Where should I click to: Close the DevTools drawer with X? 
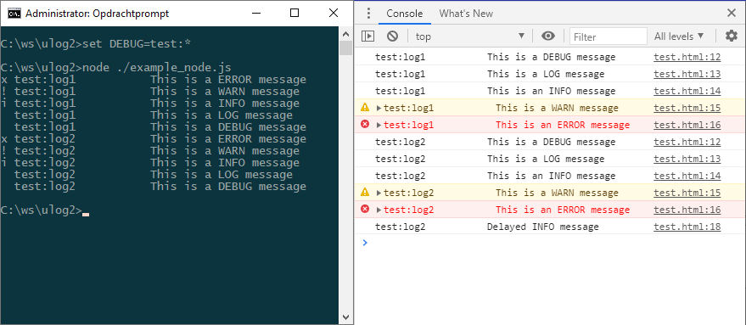[x=732, y=13]
